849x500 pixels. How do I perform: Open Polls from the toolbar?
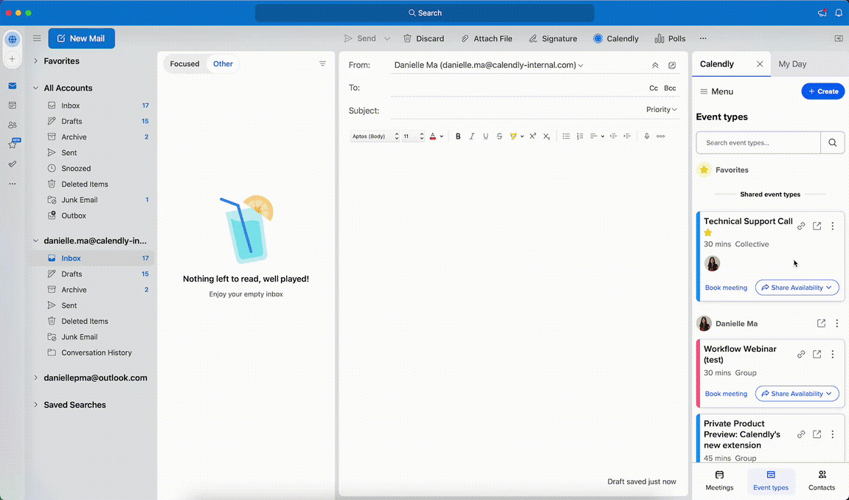670,38
